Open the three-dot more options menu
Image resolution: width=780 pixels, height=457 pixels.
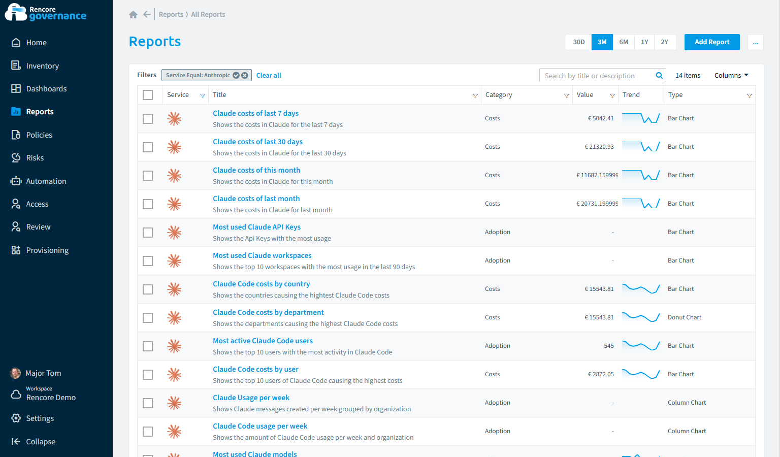pyautogui.click(x=756, y=42)
